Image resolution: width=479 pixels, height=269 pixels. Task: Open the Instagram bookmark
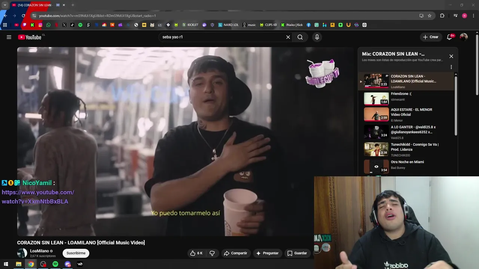click(40, 25)
